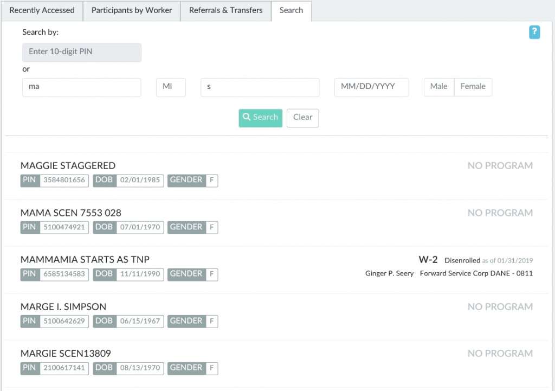The width and height of the screenshot is (555, 391).
Task: Select the MARGIE SCEN13809 participant
Action: pos(66,354)
